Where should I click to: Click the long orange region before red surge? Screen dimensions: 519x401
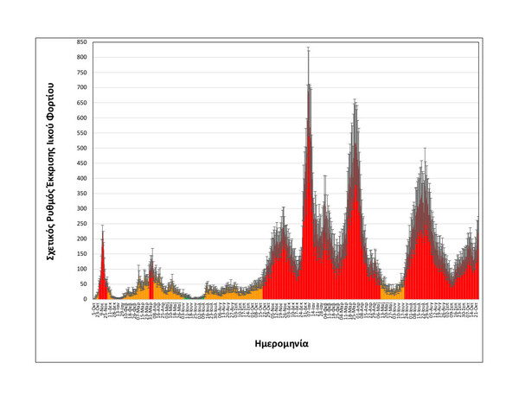point(234,293)
